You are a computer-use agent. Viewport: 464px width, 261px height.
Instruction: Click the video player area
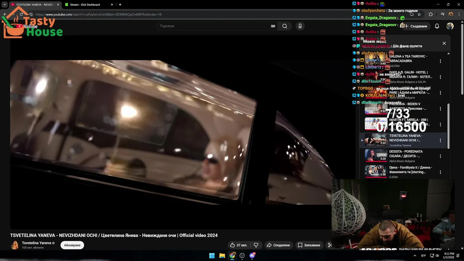170,132
